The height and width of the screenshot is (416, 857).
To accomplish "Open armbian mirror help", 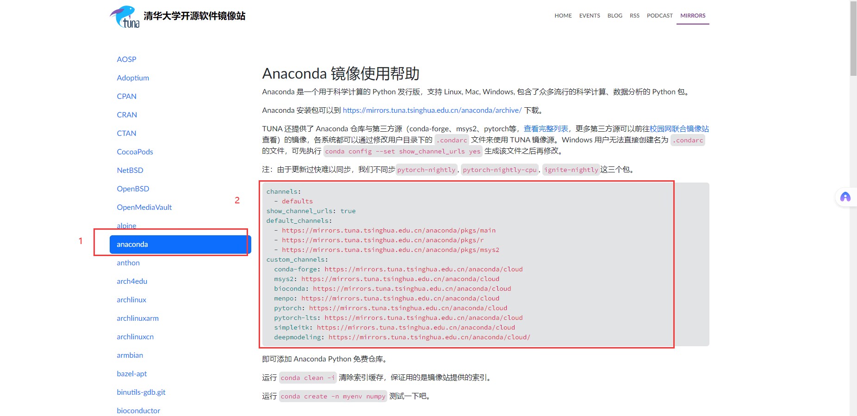I will click(x=130, y=355).
